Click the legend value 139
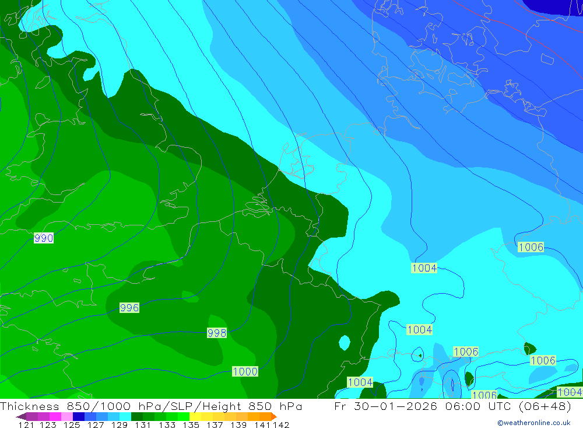 pos(238,425)
